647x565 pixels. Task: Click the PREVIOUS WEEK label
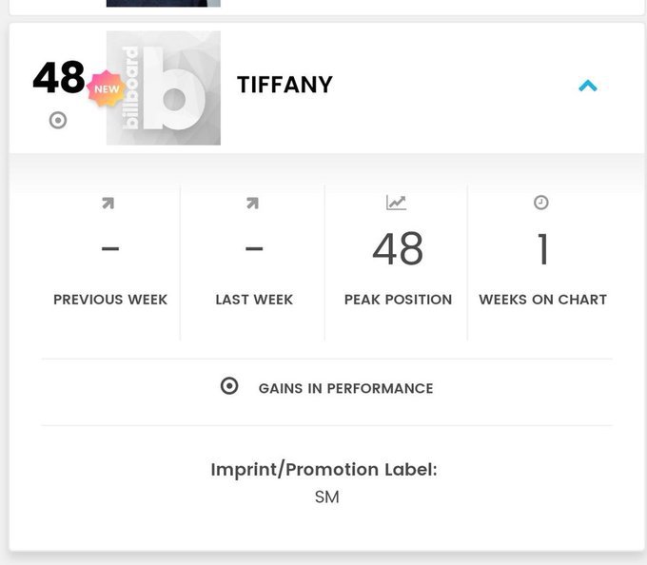(110, 300)
